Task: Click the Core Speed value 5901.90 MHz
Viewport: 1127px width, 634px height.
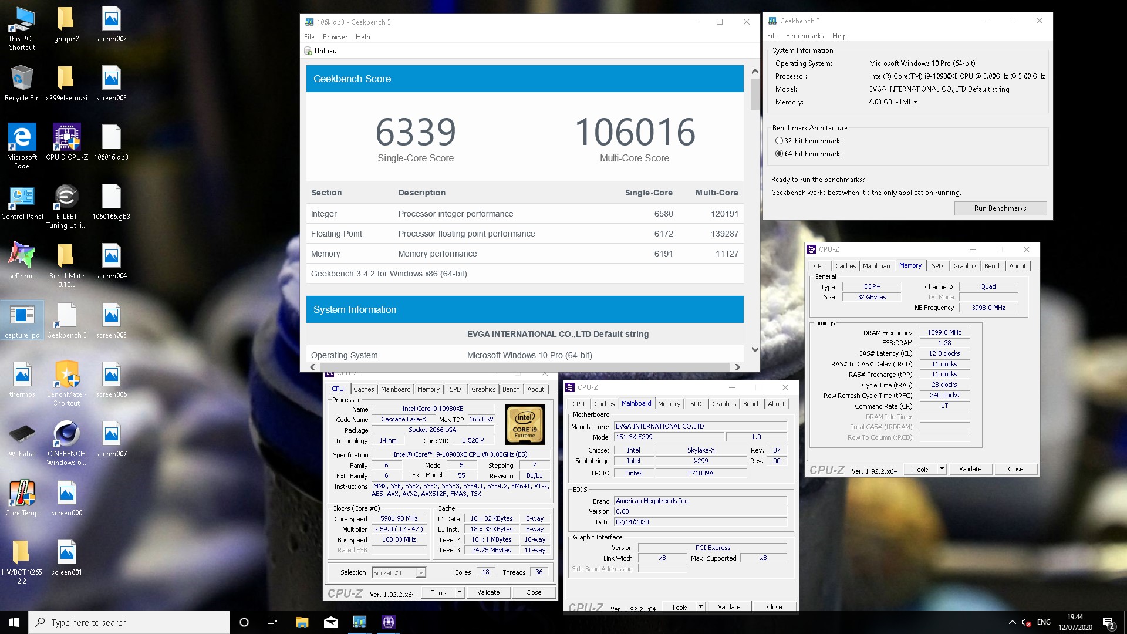Action: [x=399, y=519]
